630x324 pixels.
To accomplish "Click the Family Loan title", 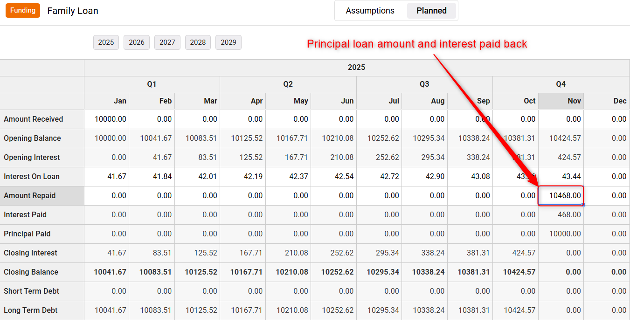I will [x=73, y=11].
